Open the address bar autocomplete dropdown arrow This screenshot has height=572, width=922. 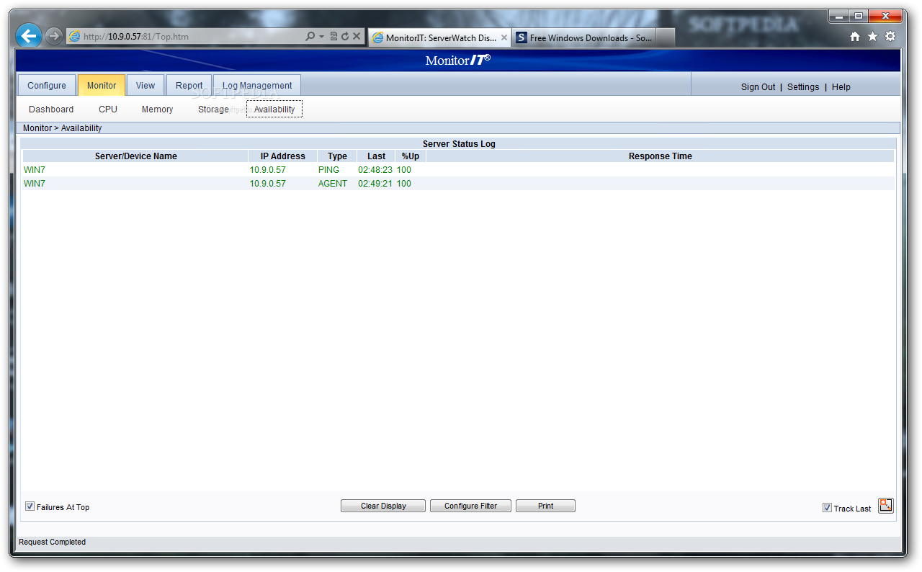coord(321,37)
